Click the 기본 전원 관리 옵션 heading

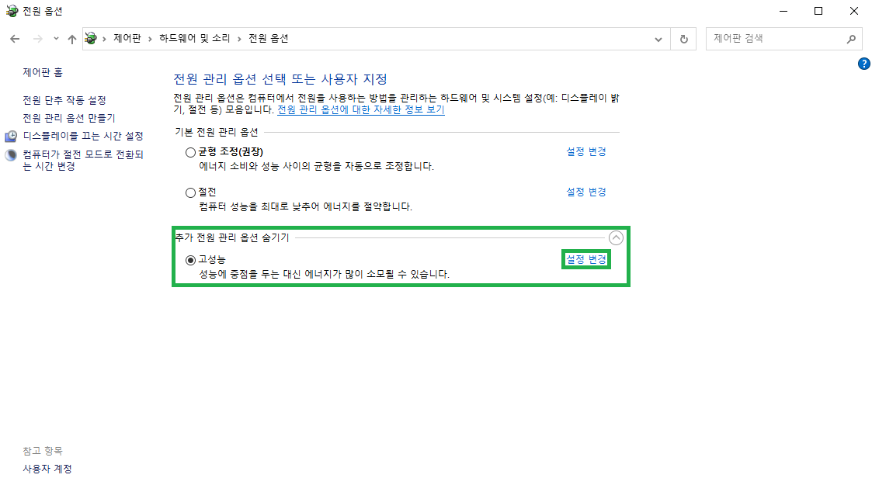[217, 132]
